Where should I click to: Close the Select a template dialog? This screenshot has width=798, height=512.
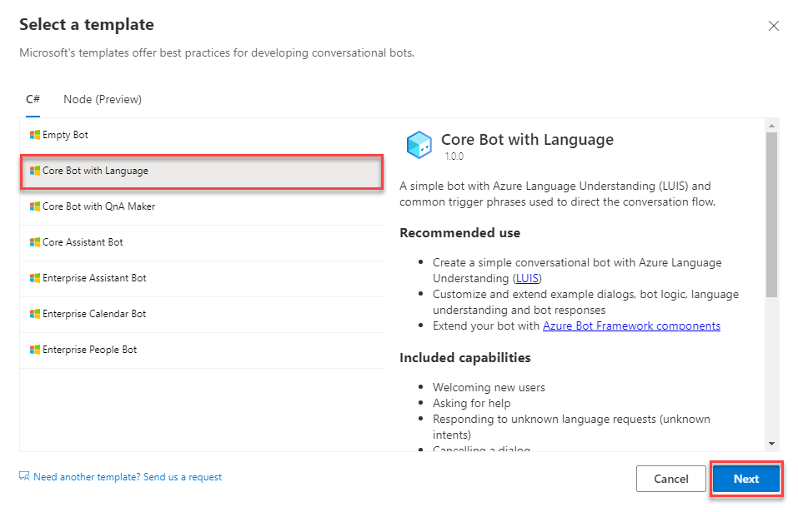(774, 26)
